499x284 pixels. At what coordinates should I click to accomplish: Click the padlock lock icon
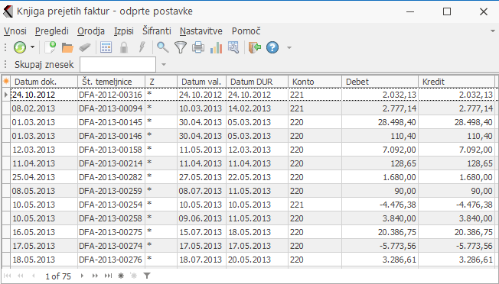pyautogui.click(x=124, y=47)
